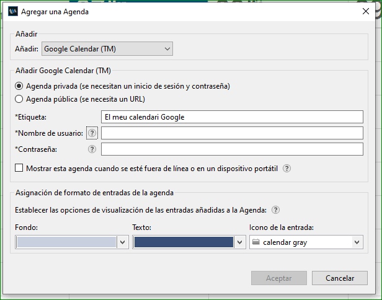Enable Mostrar esta agenda fuera de línea checkbox
This screenshot has height=300, width=382.
pos(19,168)
